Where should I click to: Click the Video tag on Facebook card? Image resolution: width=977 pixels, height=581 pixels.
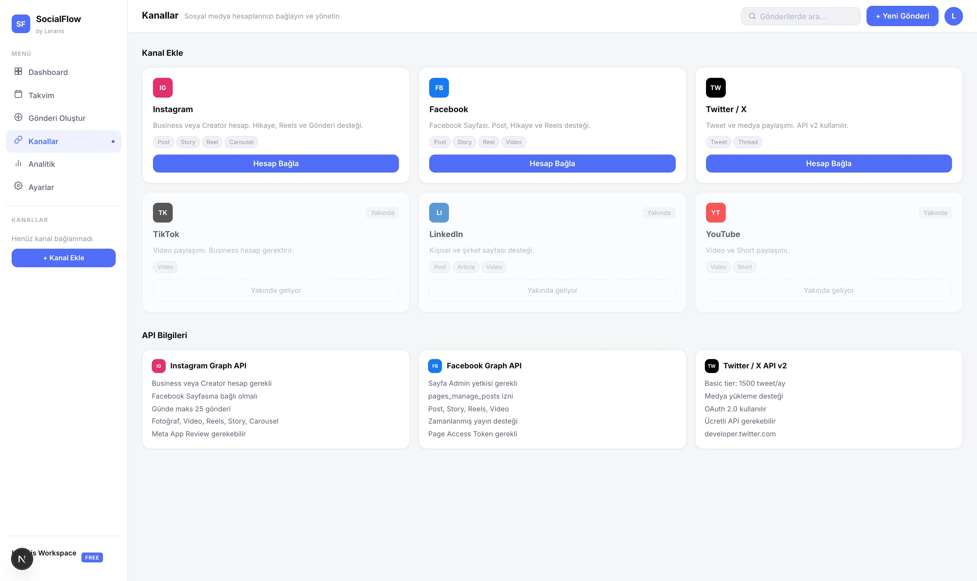click(x=514, y=142)
